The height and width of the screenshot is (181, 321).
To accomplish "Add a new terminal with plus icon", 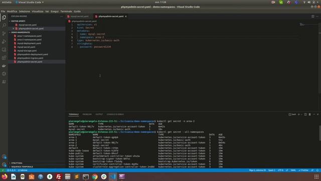I will (299, 114).
